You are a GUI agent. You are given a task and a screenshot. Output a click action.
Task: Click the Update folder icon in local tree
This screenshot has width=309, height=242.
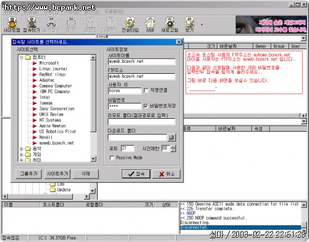click(x=53, y=190)
